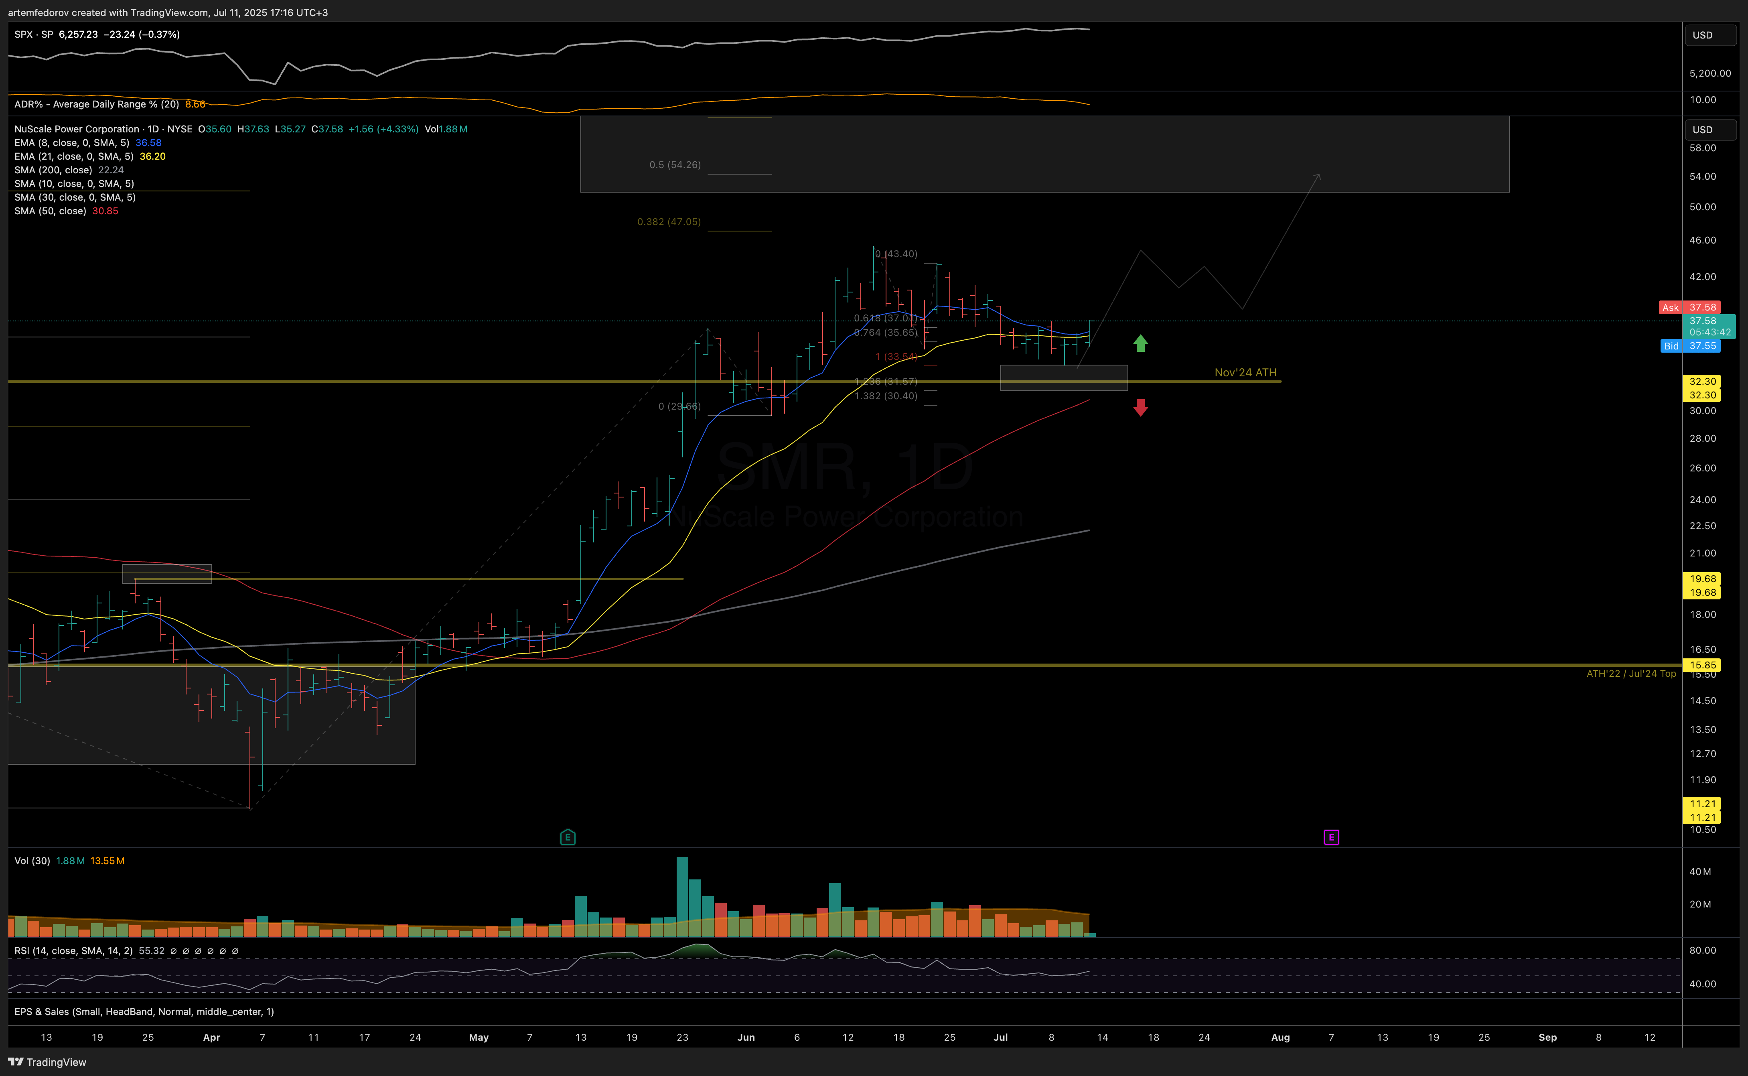1748x1076 pixels.
Task: Click the red Ask 37.58 price label
Action: (1689, 307)
